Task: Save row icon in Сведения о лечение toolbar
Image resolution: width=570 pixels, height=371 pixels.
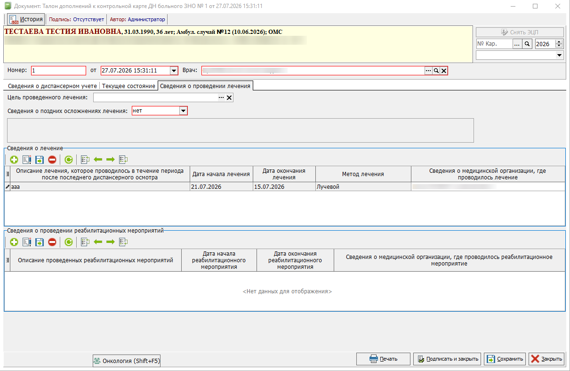Action: [40, 160]
